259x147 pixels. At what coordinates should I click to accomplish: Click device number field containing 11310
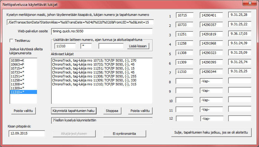point(65,46)
